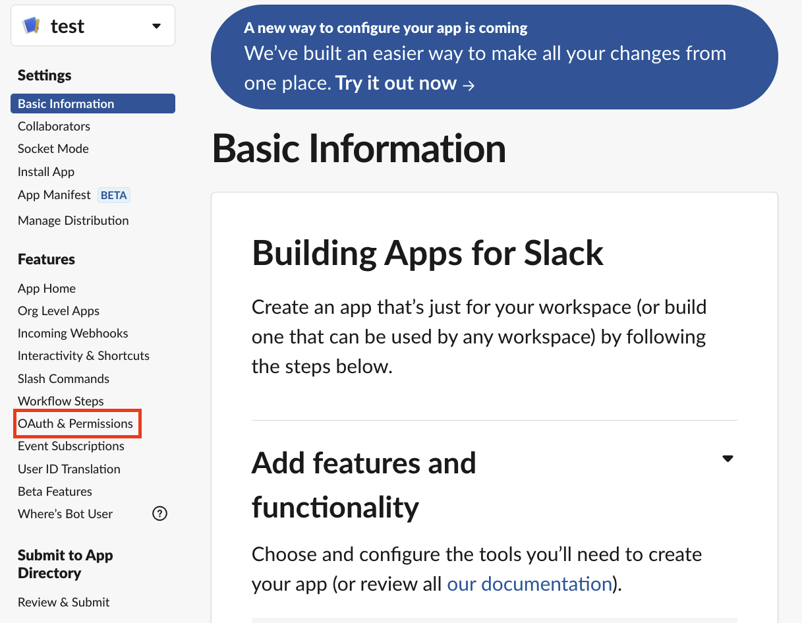Click the Building Apps for Slack heading
This screenshot has height=623, width=802.
[428, 252]
